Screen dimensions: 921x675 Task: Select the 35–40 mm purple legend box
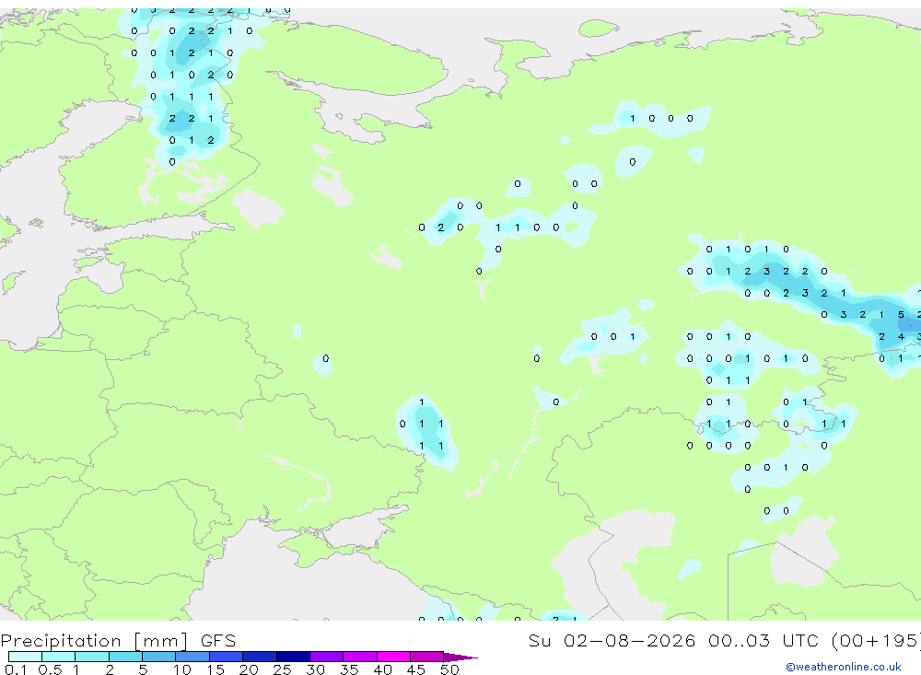(360, 657)
